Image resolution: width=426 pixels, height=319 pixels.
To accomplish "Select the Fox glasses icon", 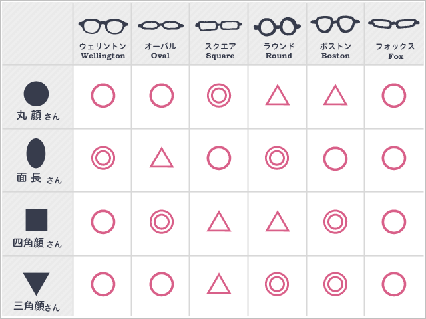I will pyautogui.click(x=394, y=25).
